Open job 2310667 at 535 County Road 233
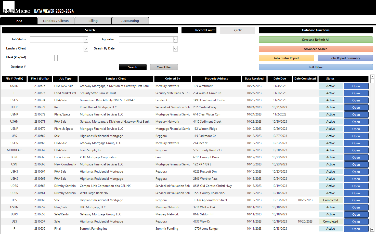The width and height of the screenshot is (376, 234). point(356,150)
